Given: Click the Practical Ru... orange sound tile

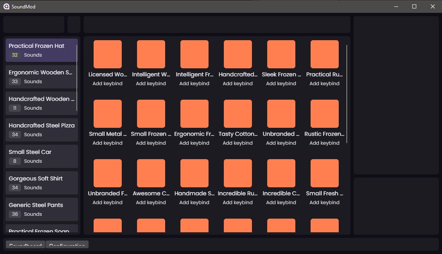Looking at the screenshot, I should pos(324,54).
